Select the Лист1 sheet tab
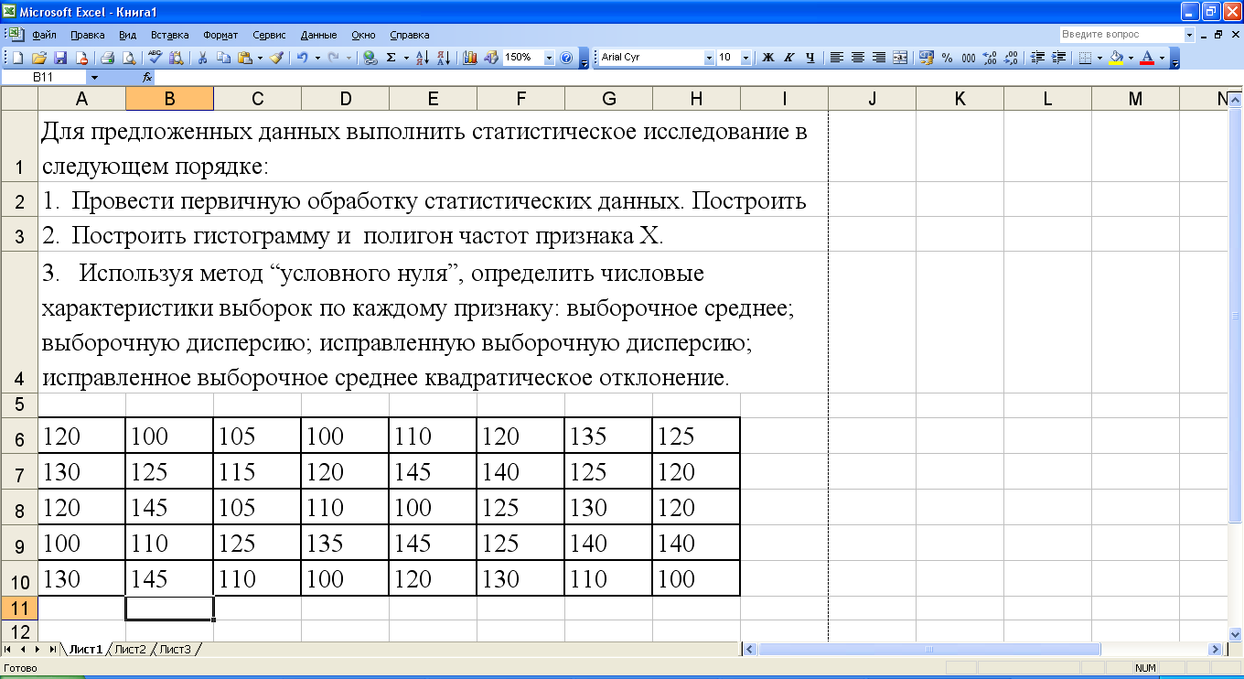The image size is (1244, 679). tap(84, 649)
